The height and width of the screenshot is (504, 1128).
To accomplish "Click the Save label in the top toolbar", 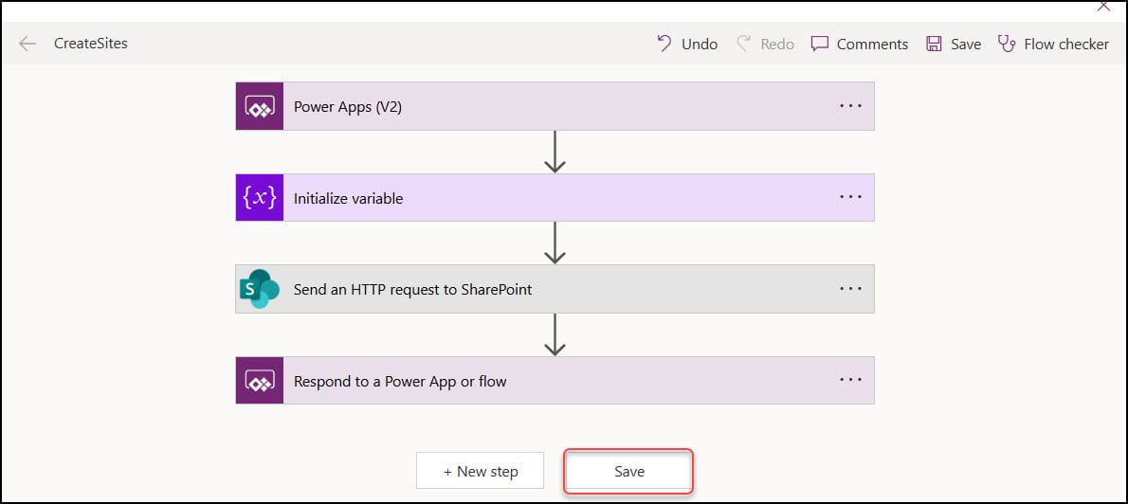I will tap(966, 45).
